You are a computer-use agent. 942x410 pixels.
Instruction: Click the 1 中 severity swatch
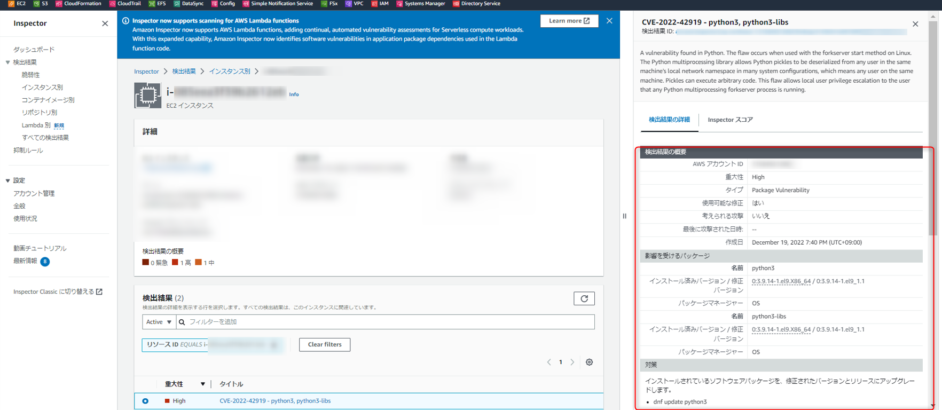(198, 262)
